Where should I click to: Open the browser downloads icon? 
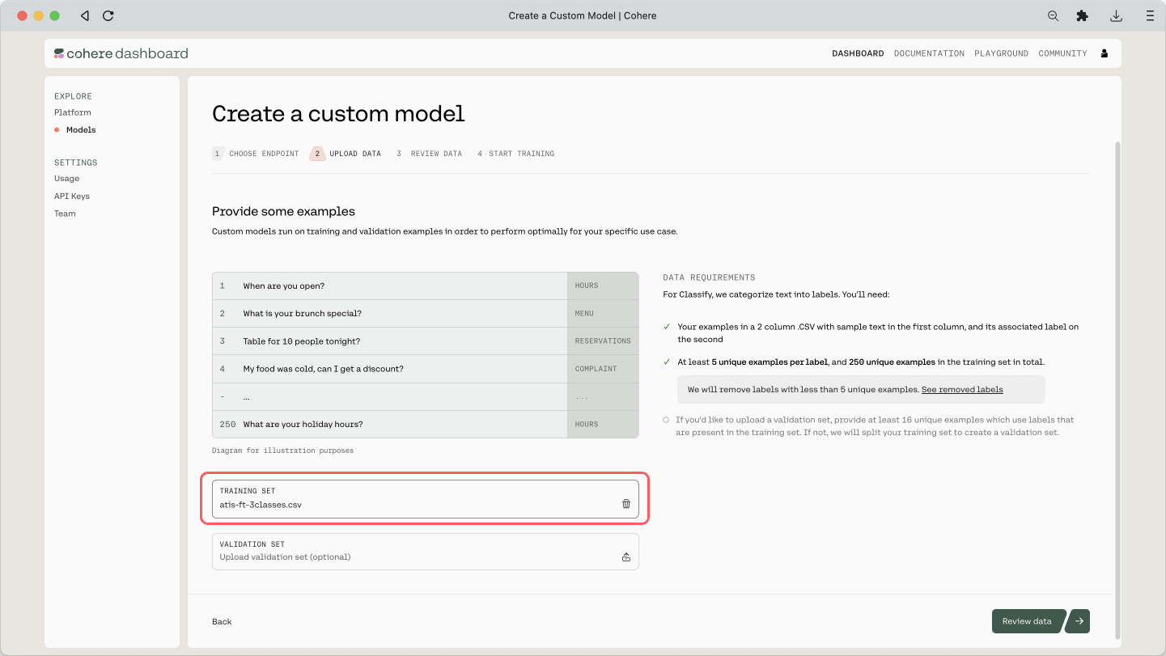[x=1116, y=15]
